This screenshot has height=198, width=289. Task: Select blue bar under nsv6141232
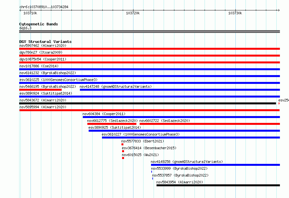[x=149, y=76]
